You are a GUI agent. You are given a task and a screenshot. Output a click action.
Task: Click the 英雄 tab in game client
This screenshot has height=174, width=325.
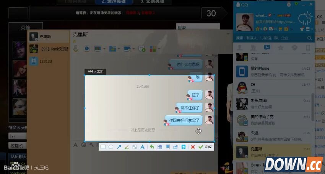pos(25,28)
